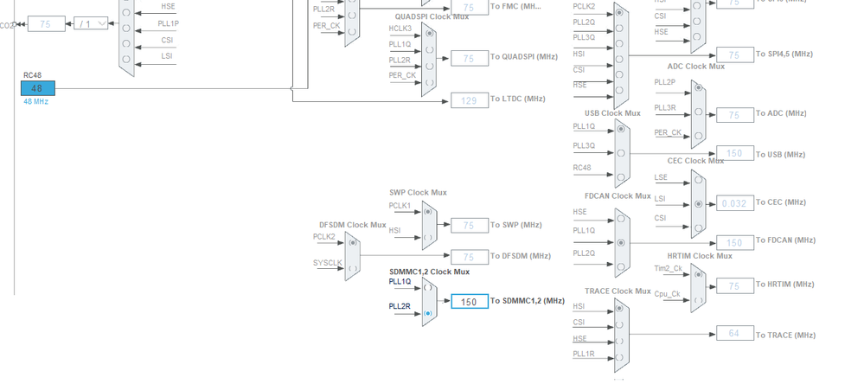Screen dimensions: 864x384
Task: Set PLL1Q in FDCAN Clock Mux
Action: 622,242
